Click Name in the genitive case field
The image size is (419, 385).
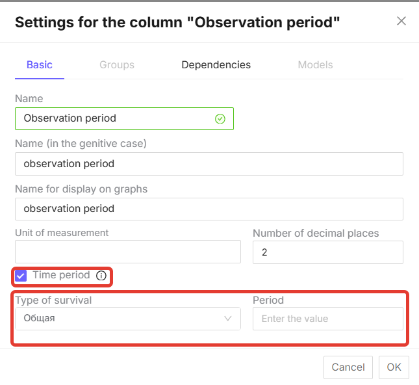209,164
